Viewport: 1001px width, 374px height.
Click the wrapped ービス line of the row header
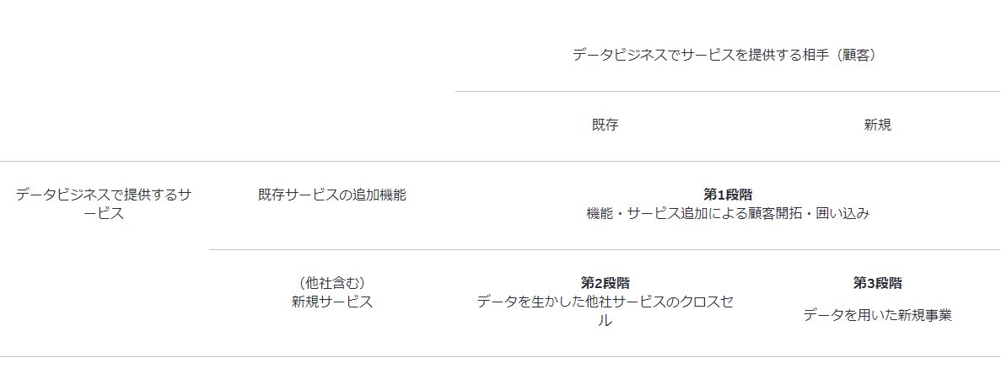[x=104, y=214]
